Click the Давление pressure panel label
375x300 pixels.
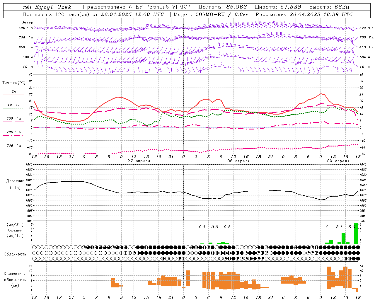(15, 181)
